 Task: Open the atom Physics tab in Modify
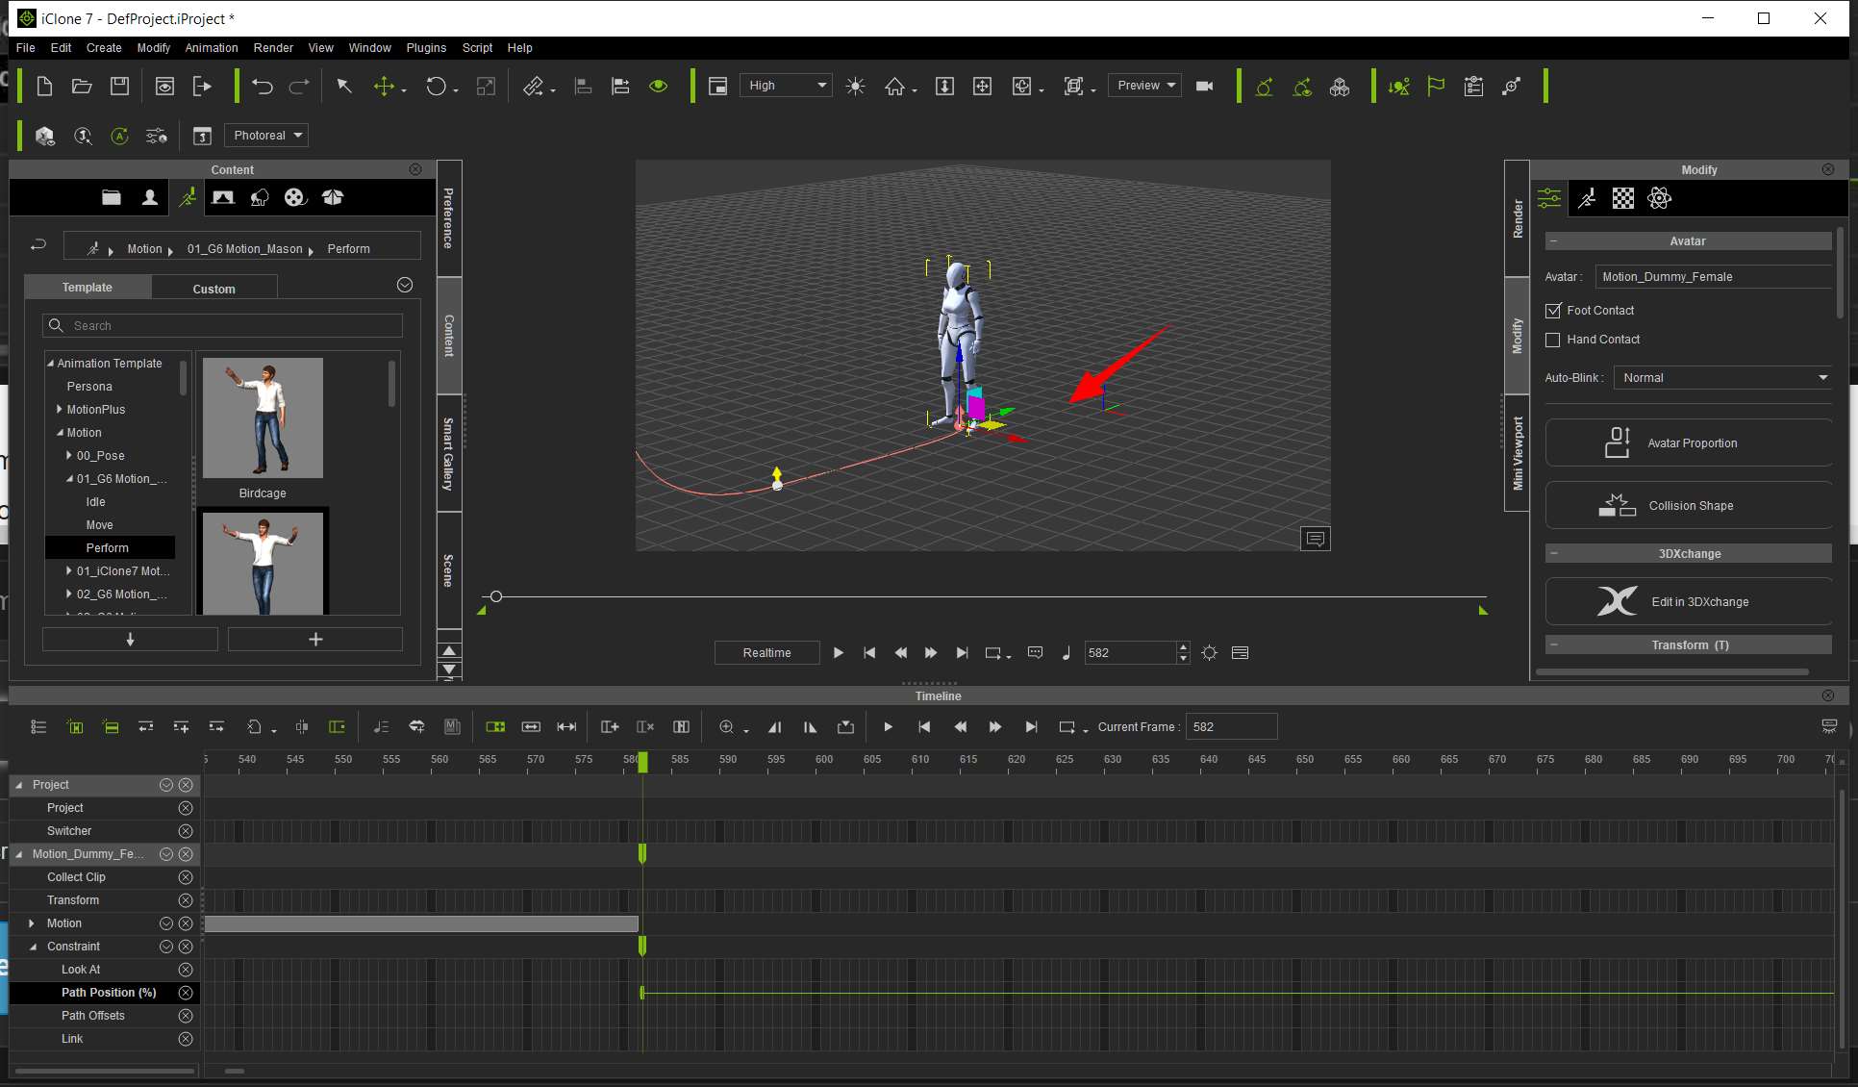coord(1659,198)
